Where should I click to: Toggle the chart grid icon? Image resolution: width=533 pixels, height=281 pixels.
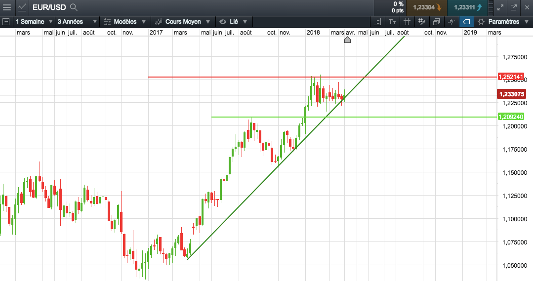(x=407, y=22)
